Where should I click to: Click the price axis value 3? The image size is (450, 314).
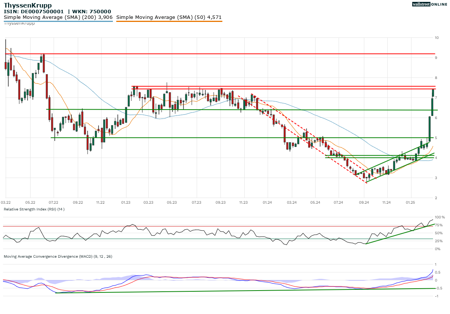[x=436, y=178]
